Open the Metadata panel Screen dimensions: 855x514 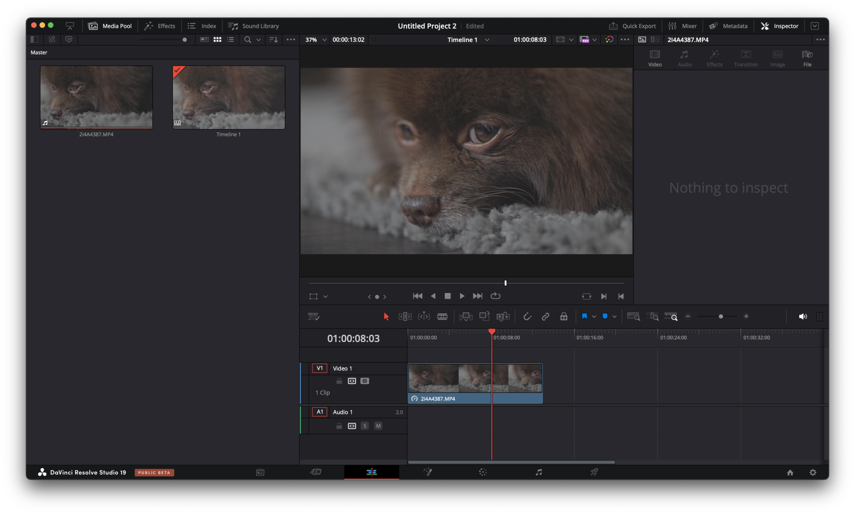click(x=729, y=26)
